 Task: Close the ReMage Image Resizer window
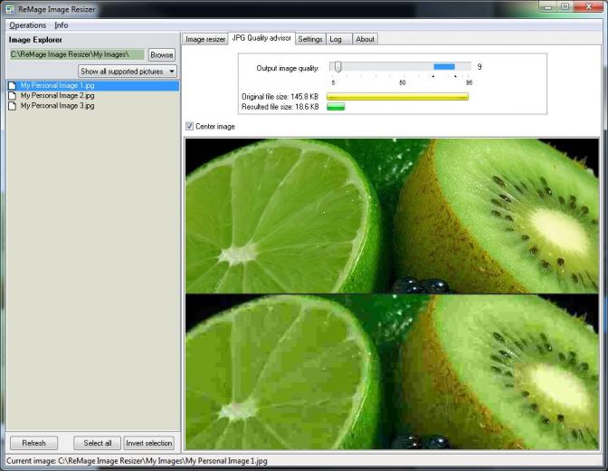tap(588, 6)
